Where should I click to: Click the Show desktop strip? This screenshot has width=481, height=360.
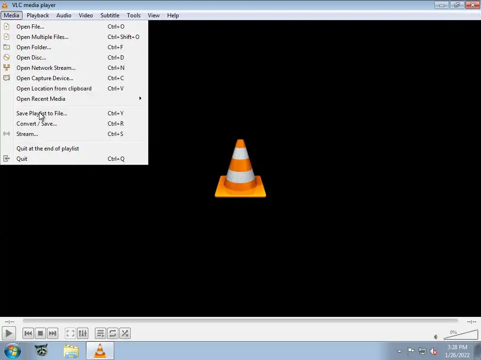(x=478, y=351)
